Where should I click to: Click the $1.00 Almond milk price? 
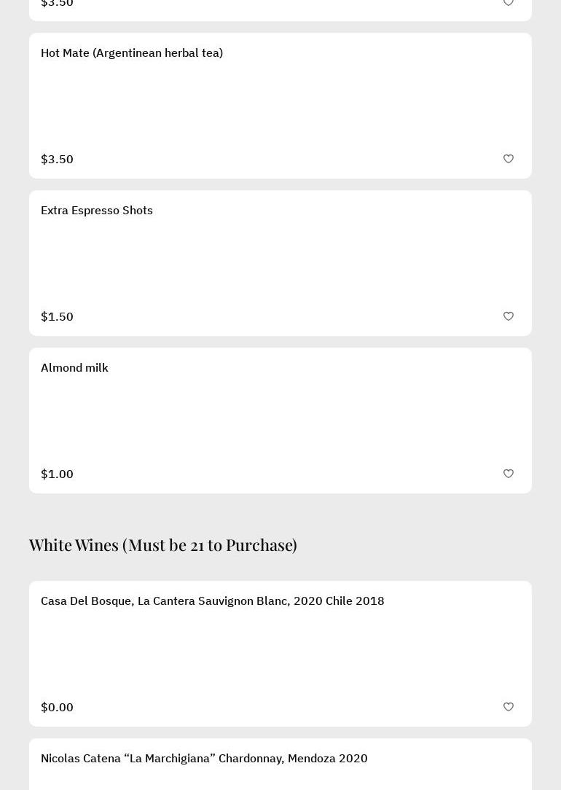coord(57,474)
